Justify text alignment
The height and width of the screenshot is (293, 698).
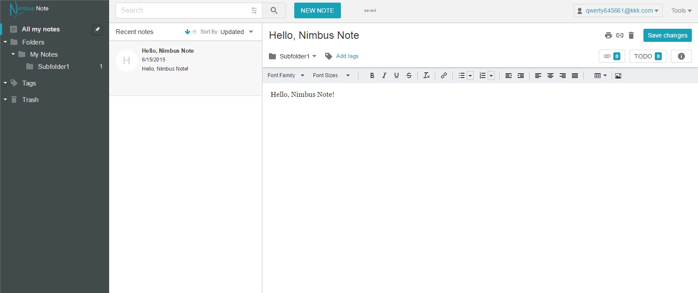pos(575,75)
